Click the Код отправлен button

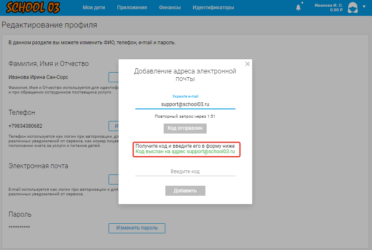point(185,128)
